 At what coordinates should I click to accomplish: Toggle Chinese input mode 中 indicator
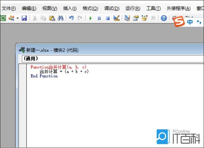[x=190, y=22]
